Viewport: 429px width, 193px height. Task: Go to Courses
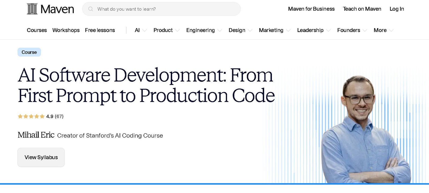tap(37, 30)
